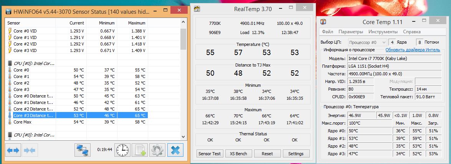Open HWiNFO sensor settings gear icon

[x=157, y=150]
